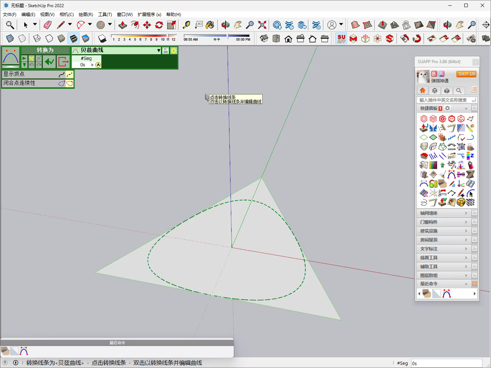This screenshot has width=491, height=368.
Task: Click the green checkmark validate button
Action: pyautogui.click(x=49, y=62)
